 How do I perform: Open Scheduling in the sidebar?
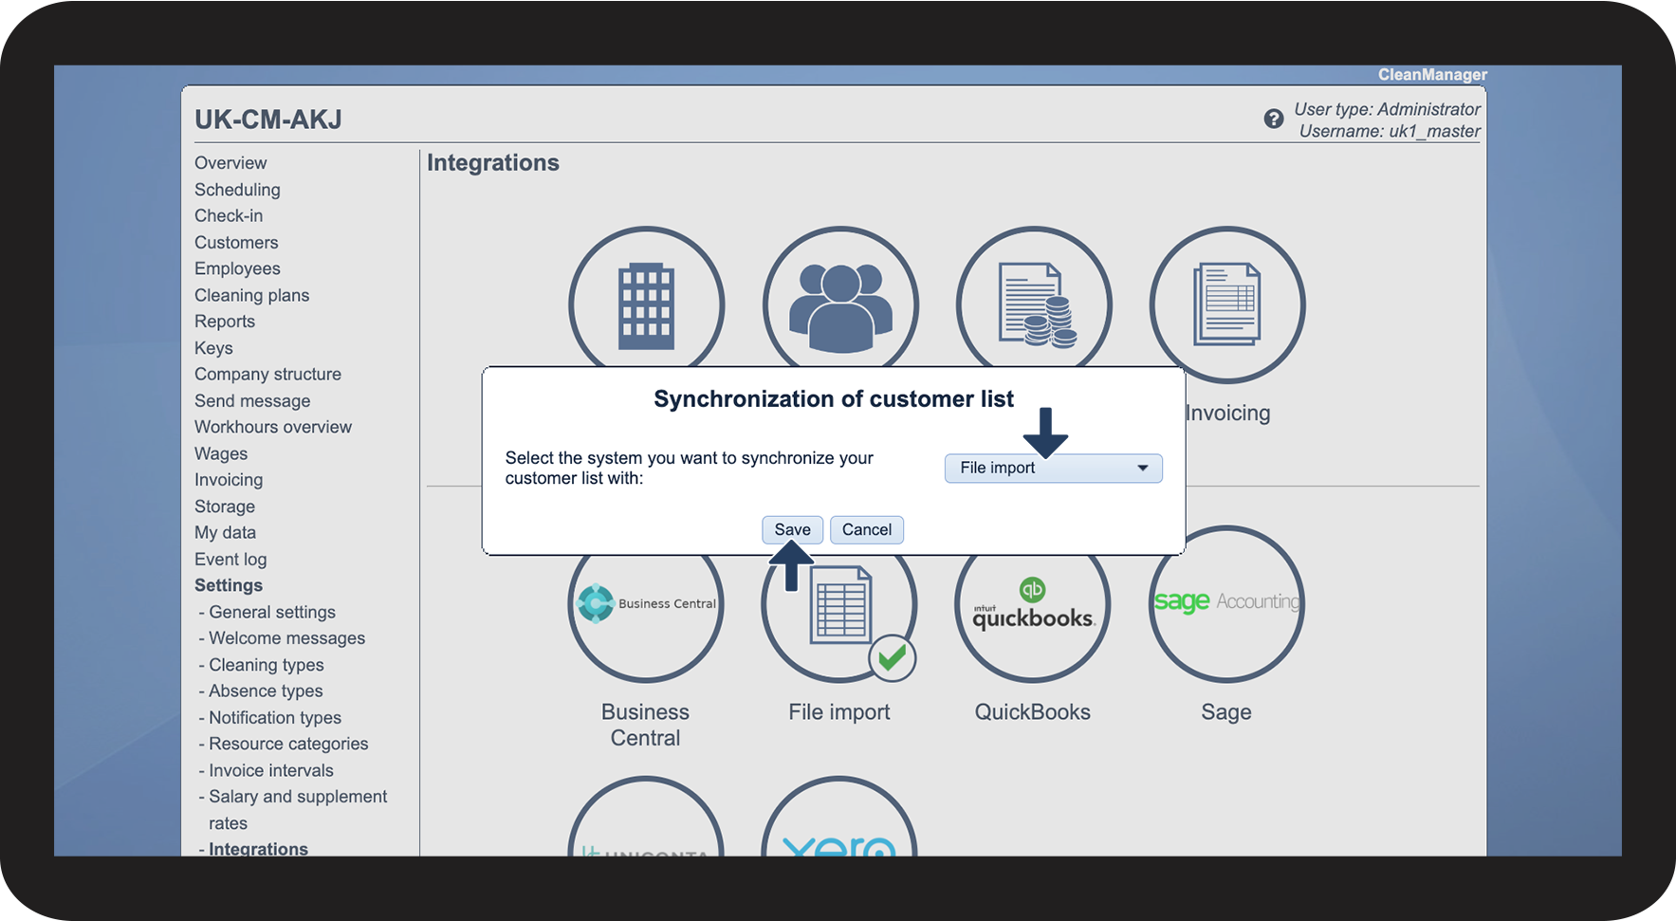point(237,190)
